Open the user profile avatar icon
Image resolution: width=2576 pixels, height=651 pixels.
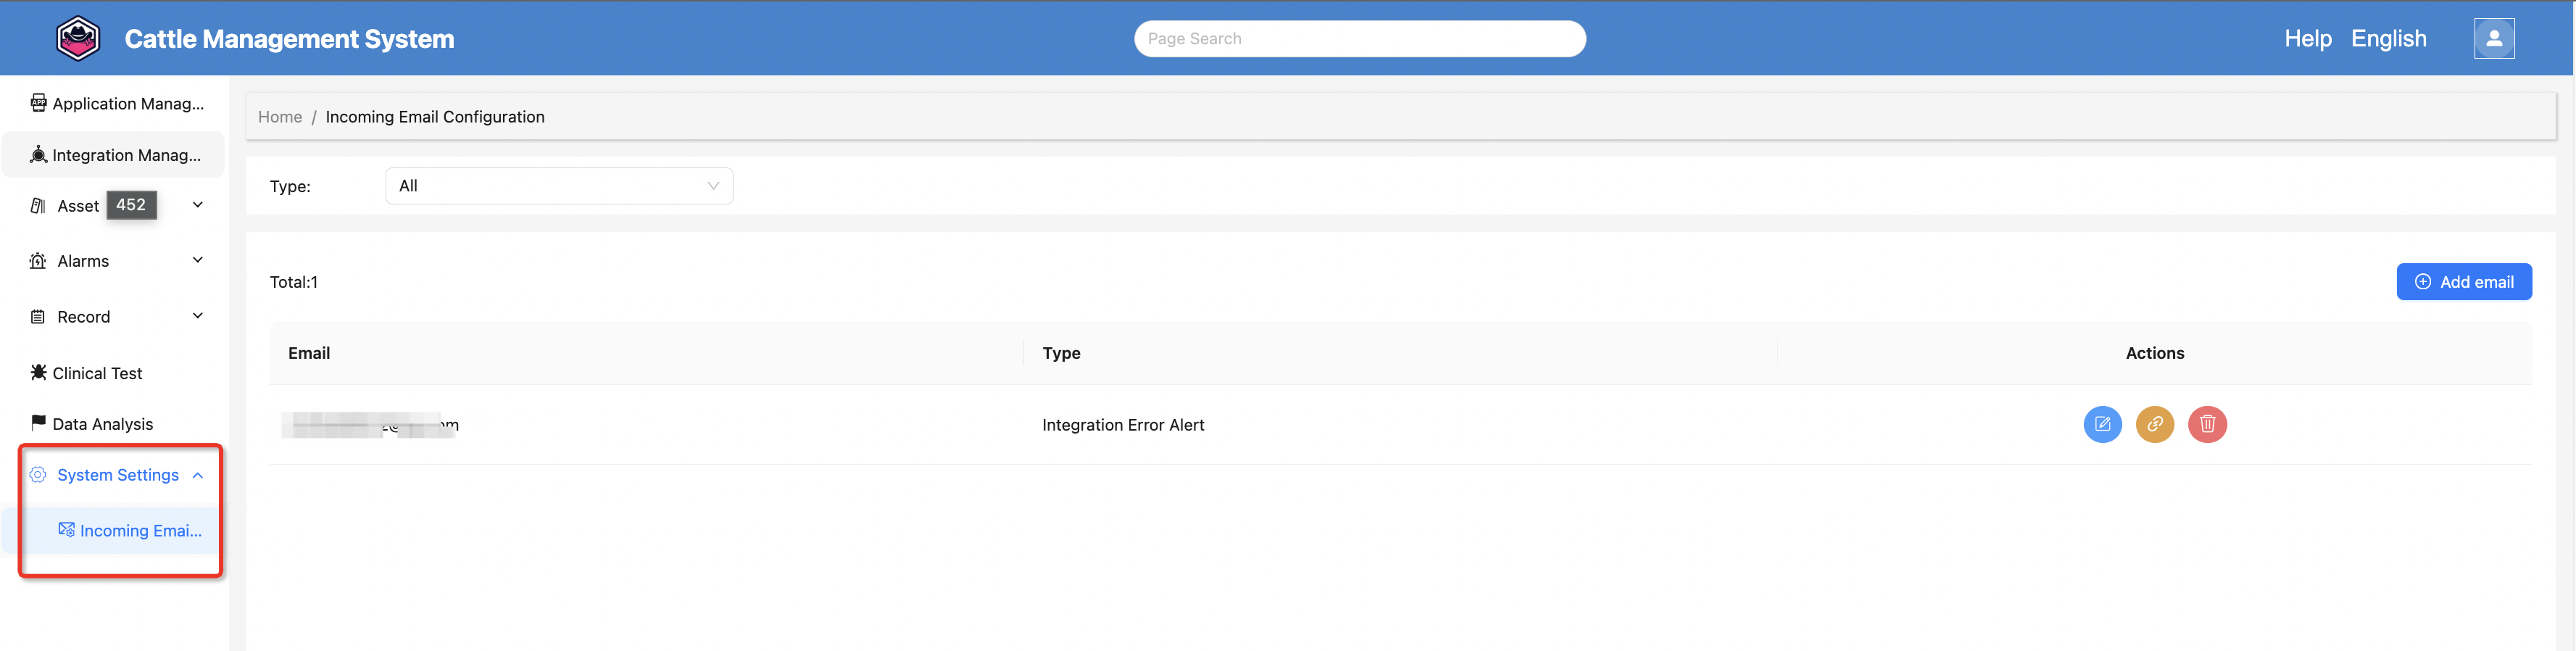[2494, 38]
